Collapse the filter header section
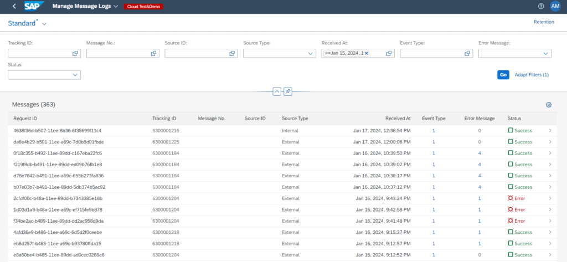The width and height of the screenshot is (567, 262). (277, 91)
